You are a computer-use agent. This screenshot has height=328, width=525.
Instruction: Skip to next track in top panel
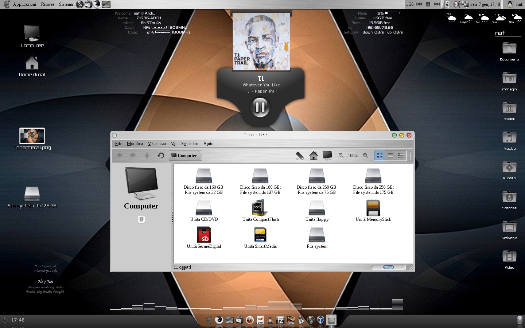[x=436, y=4]
